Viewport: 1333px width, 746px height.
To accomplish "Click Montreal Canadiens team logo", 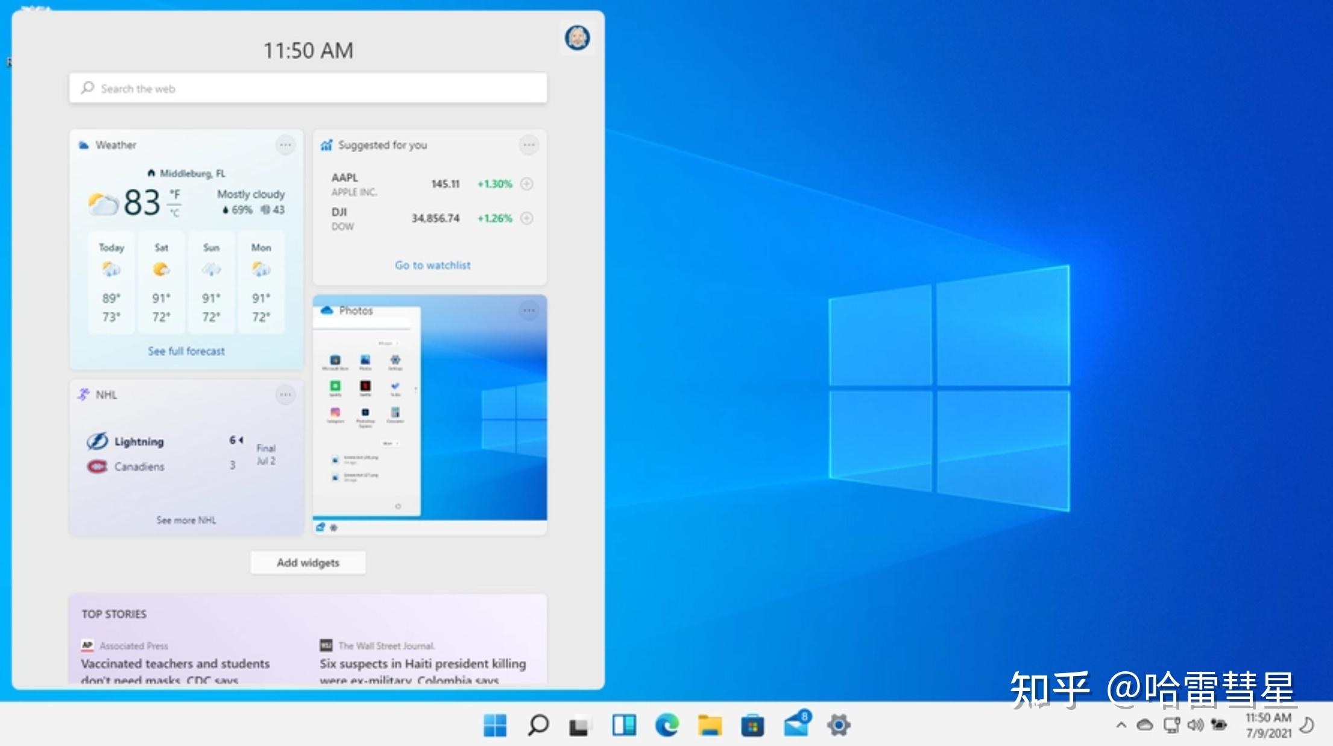I will pyautogui.click(x=97, y=467).
